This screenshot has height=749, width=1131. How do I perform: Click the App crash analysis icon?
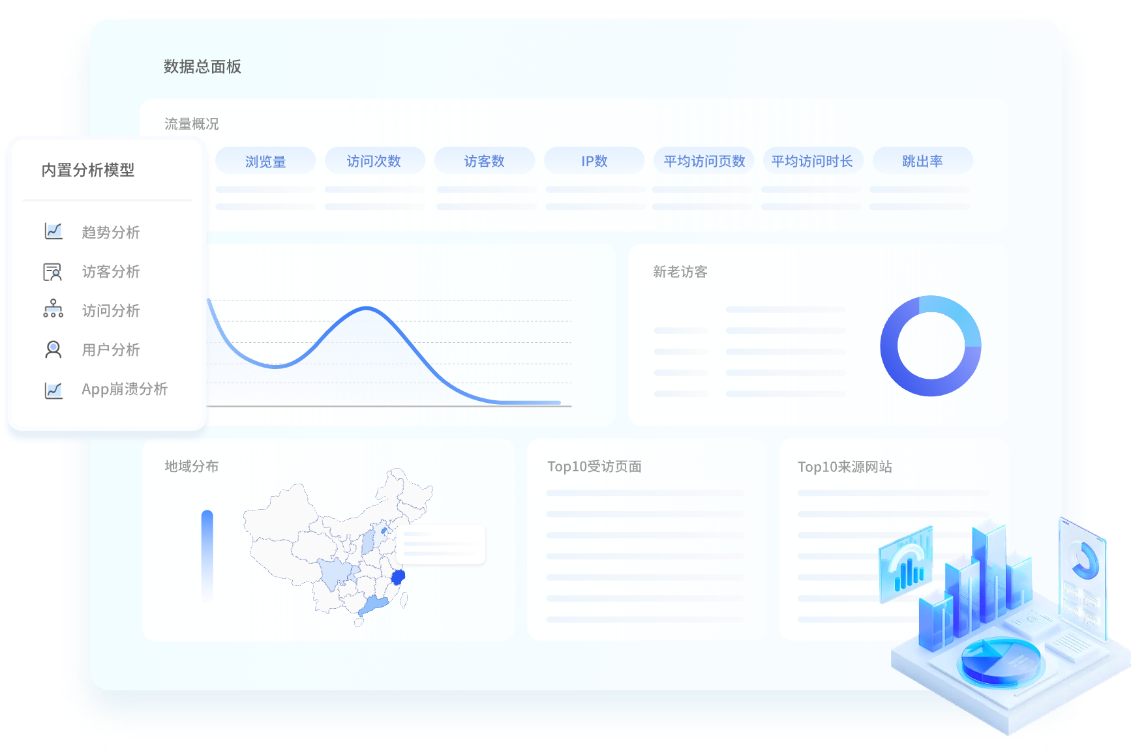click(x=53, y=390)
